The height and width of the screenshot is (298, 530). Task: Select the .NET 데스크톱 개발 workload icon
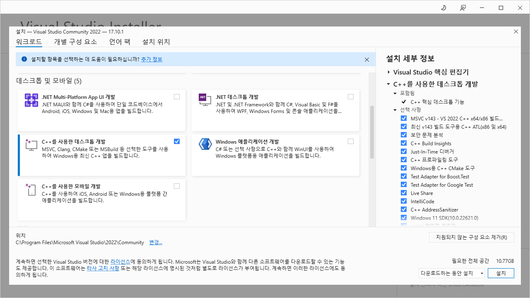coord(205,100)
